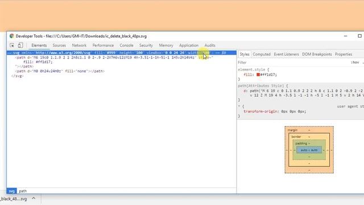364x205 pixels.
Task: Open the download item menu chevron in shelf
Action: [34, 199]
